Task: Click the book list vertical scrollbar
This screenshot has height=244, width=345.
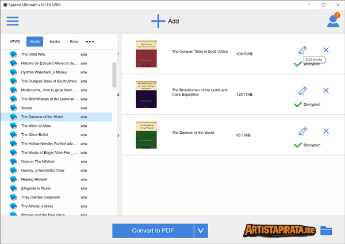Action: 114,75
